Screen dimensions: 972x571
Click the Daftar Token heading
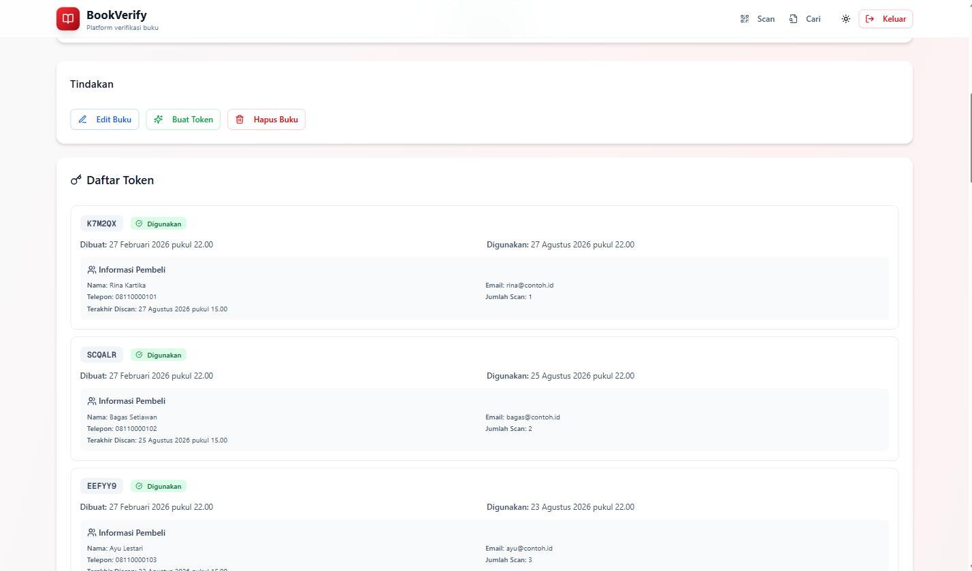tap(120, 180)
